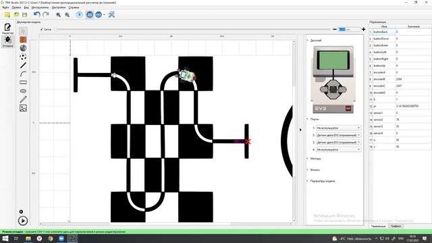The image size is (432, 243).
Task: Click the redo arrow icon
Action: (46, 14)
